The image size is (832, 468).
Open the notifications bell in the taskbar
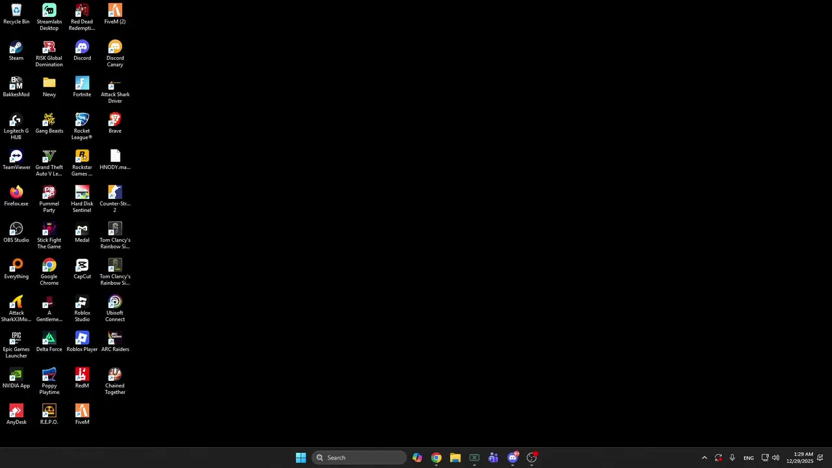pos(820,458)
